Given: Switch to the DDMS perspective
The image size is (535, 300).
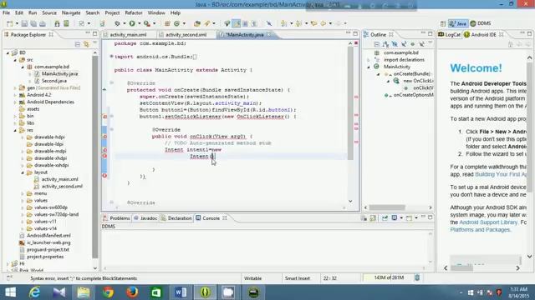Looking at the screenshot, I should point(481,23).
